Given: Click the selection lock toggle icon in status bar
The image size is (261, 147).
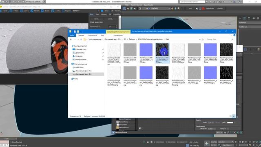Looking at the screenshot, I should click(x=148, y=142).
